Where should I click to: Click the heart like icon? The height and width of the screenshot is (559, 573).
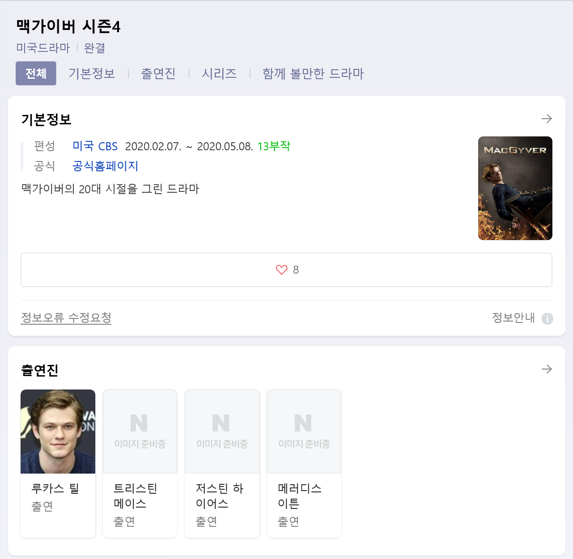(x=281, y=270)
